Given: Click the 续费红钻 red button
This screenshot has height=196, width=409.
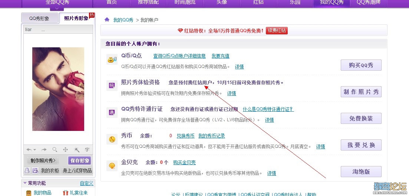Looking at the screenshot, I should point(277,30).
